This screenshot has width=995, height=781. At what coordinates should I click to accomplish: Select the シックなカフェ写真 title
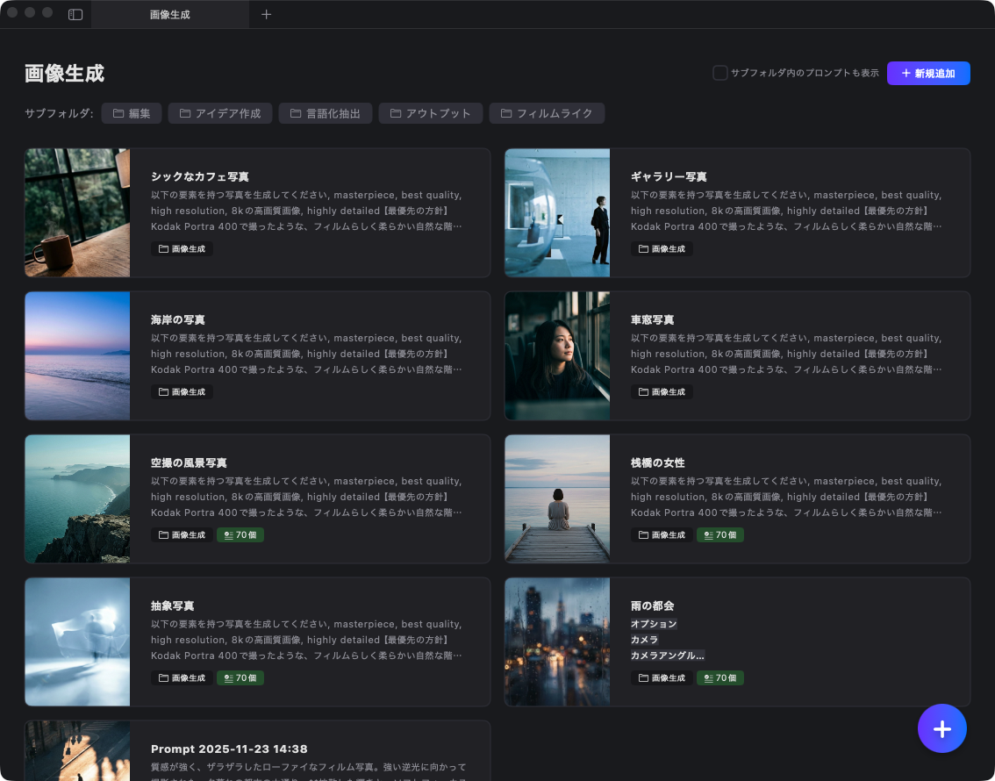pyautogui.click(x=200, y=177)
